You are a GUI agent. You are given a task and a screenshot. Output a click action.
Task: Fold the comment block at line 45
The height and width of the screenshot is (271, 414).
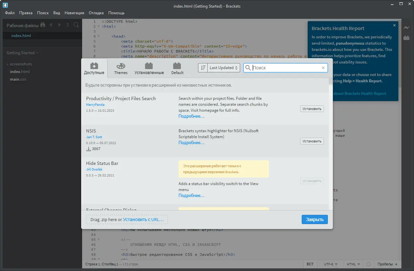pos(99,240)
